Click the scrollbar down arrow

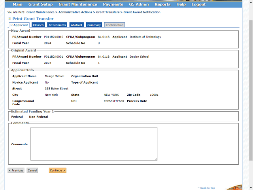[251, 188]
